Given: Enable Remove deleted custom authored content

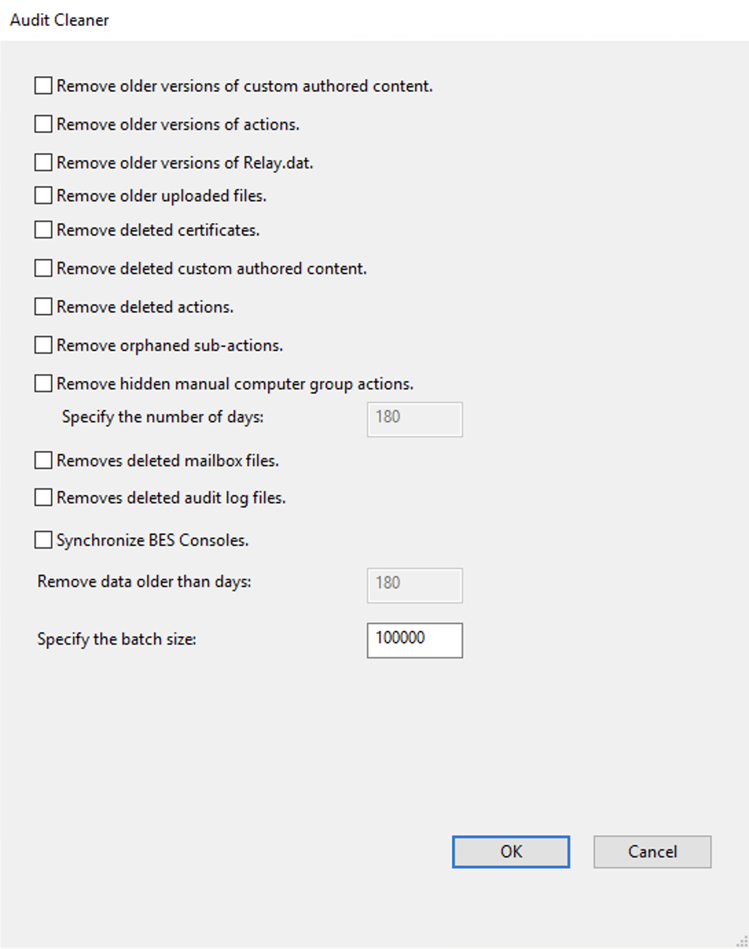Looking at the screenshot, I should pyautogui.click(x=43, y=268).
